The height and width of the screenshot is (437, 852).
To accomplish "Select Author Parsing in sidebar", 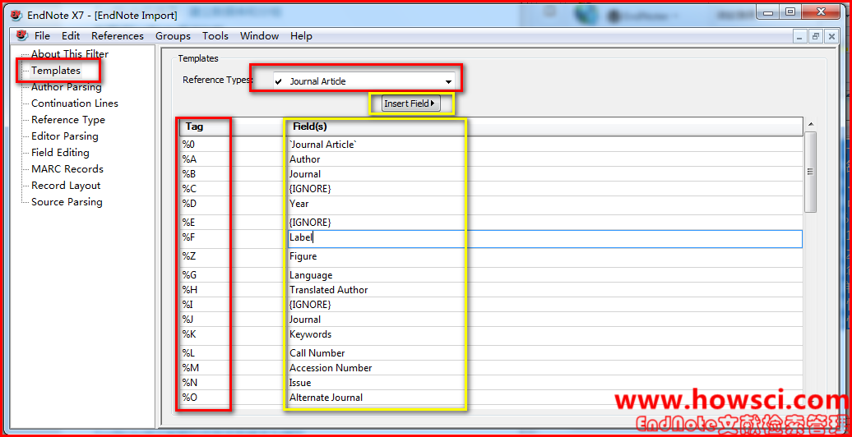I will (67, 87).
